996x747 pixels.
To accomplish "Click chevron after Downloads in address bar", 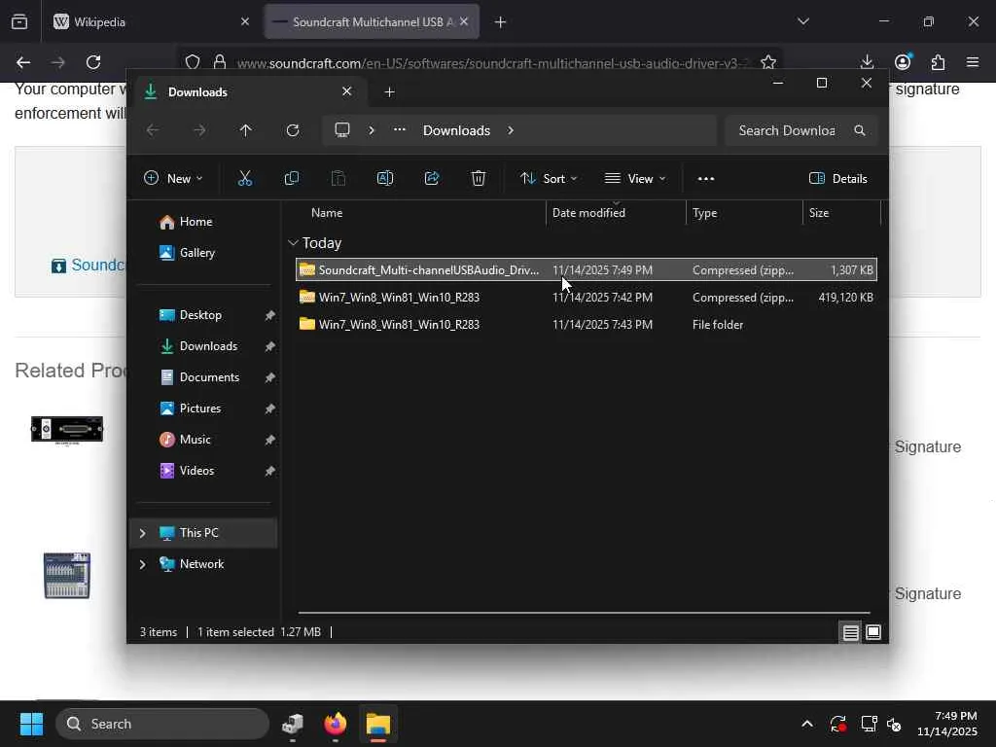I will [x=511, y=130].
